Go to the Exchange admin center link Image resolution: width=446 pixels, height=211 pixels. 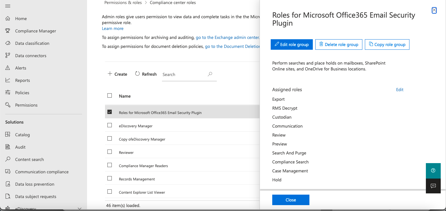(228, 37)
